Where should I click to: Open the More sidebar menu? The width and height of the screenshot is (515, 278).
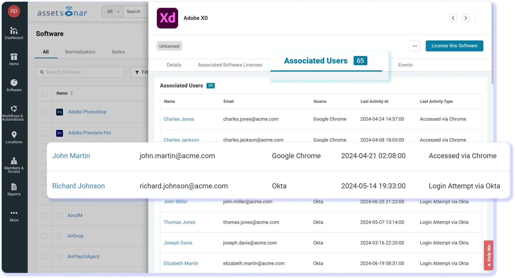14,216
